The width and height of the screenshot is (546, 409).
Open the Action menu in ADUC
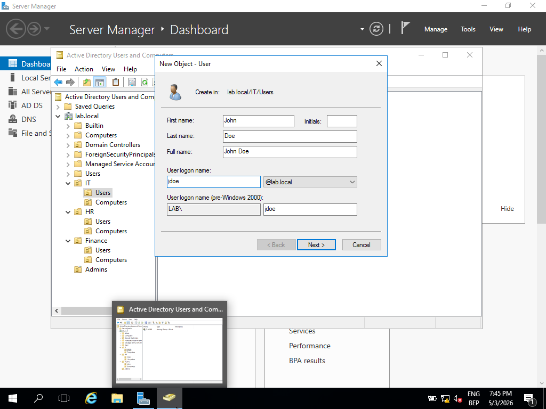[x=84, y=69]
